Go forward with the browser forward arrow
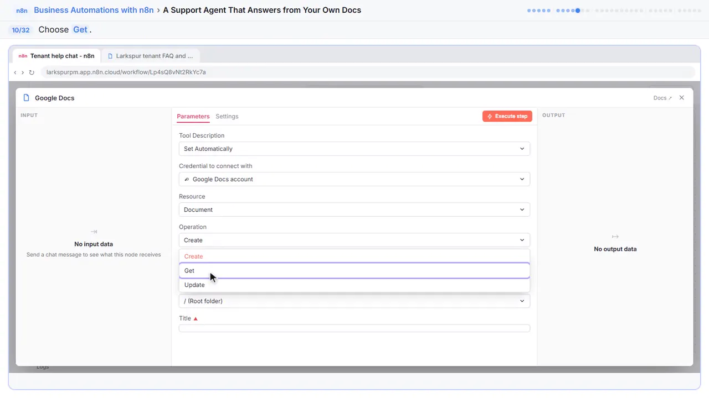Viewport: 709px width, 398px height. click(23, 72)
